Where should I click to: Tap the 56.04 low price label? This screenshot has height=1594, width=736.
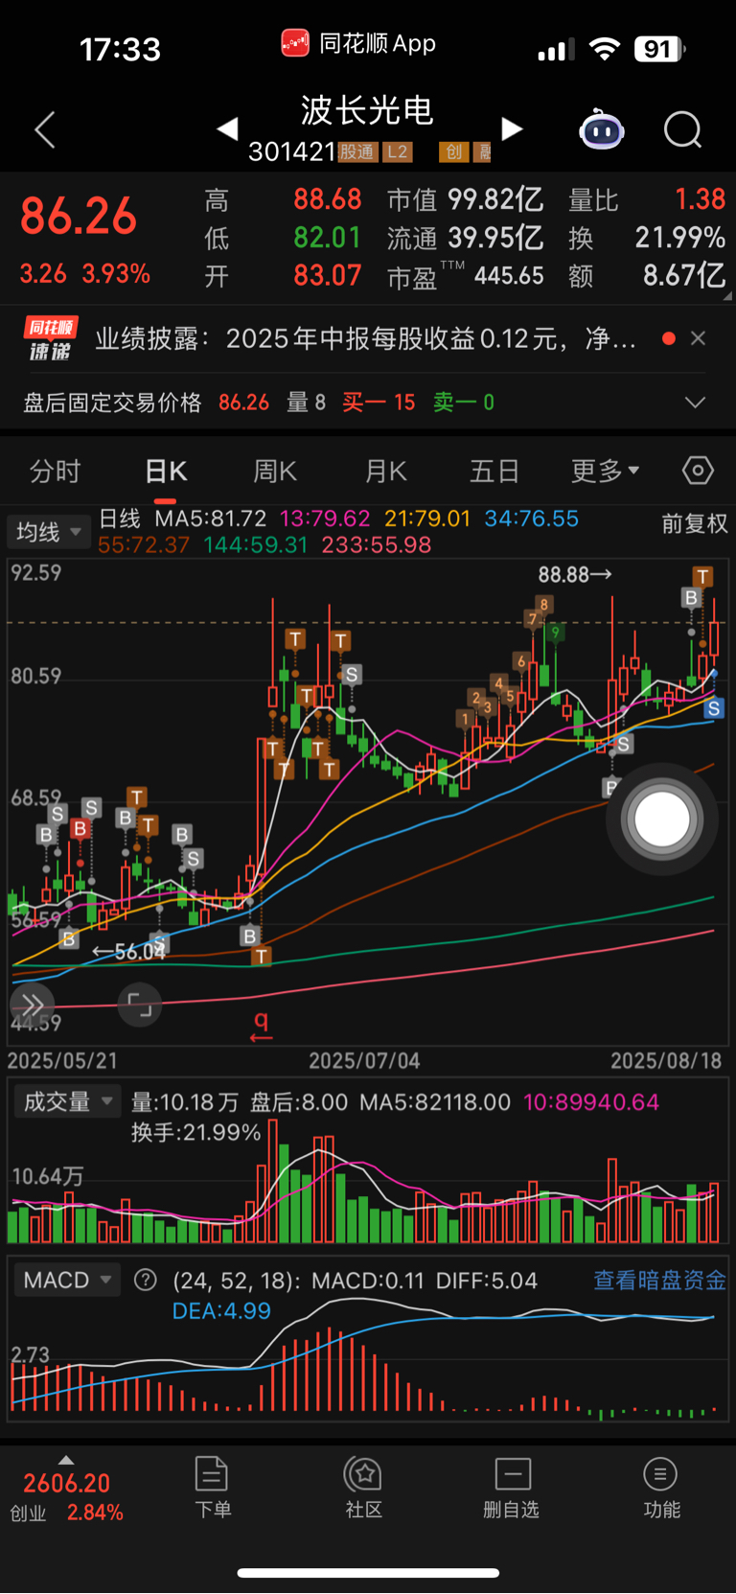[128, 952]
